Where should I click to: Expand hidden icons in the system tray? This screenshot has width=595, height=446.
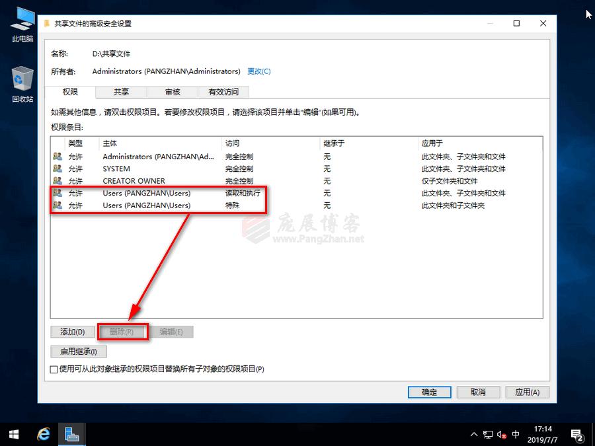click(474, 435)
